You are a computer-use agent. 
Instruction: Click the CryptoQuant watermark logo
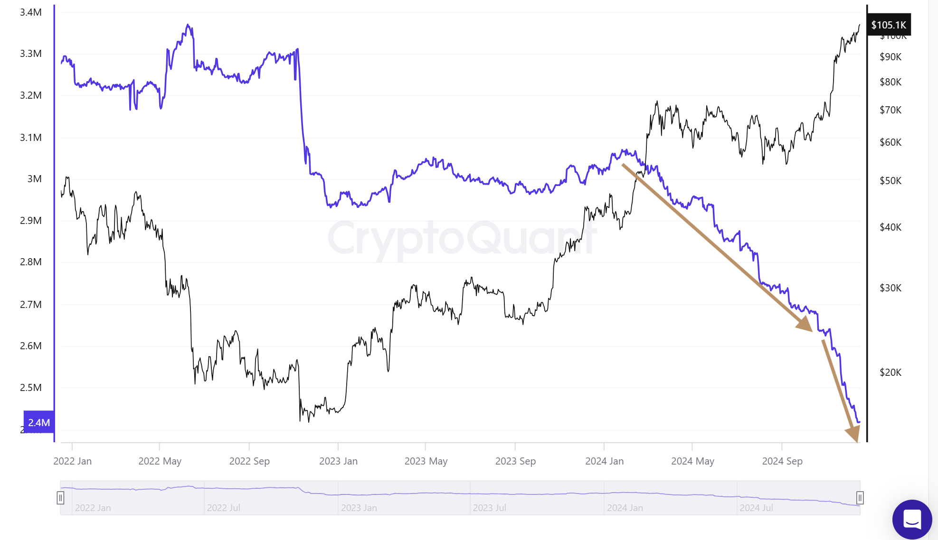pyautogui.click(x=462, y=238)
